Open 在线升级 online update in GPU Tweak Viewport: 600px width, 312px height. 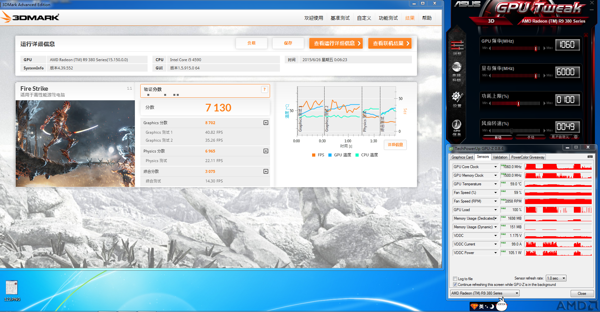(x=457, y=72)
